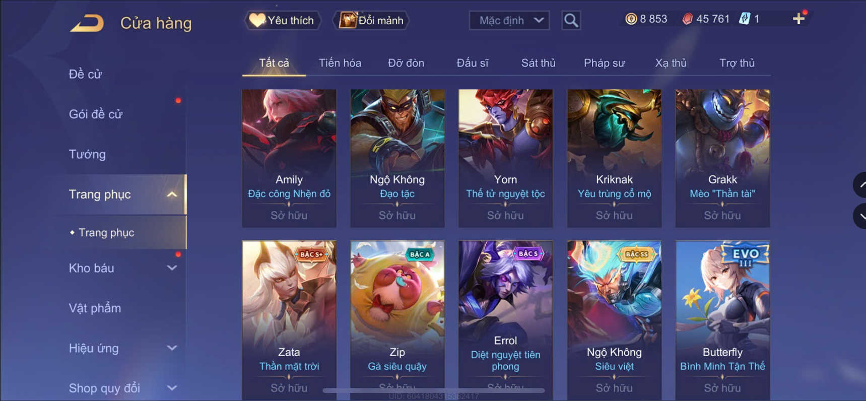Select the Butterfly Bình Minh Tận Thế skin

coord(722,320)
